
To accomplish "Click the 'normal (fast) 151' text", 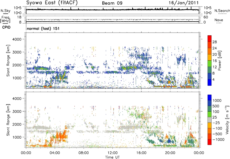I will pos(43,28).
